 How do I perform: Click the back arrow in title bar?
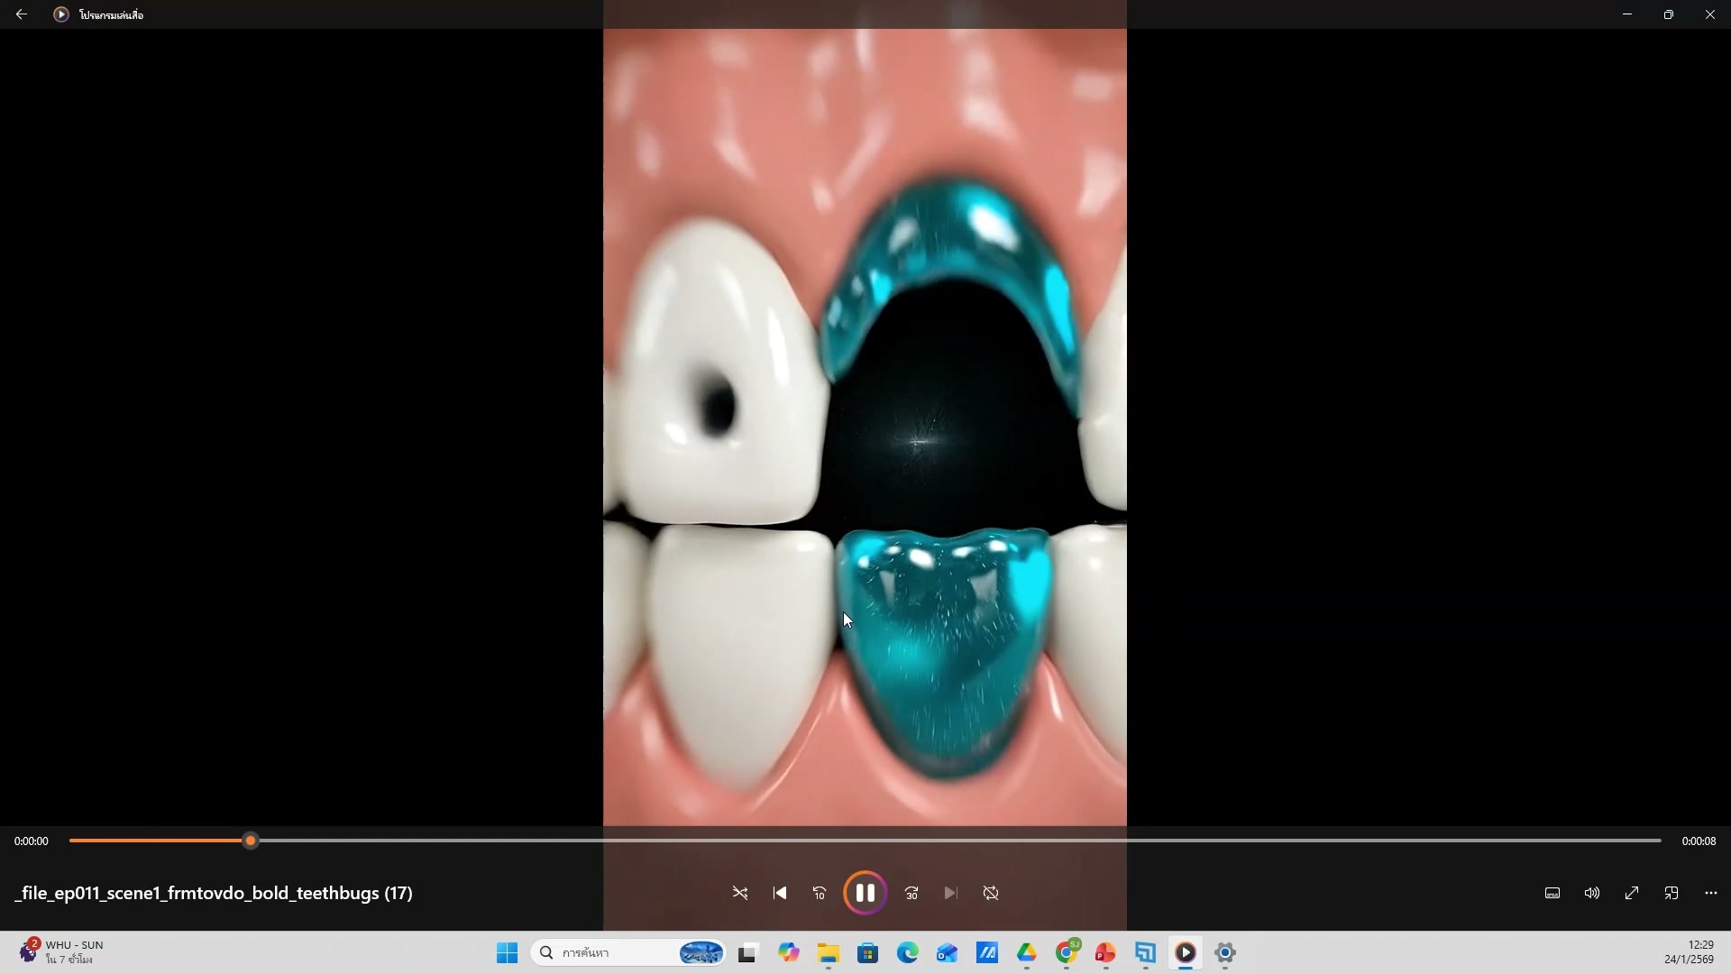(22, 14)
